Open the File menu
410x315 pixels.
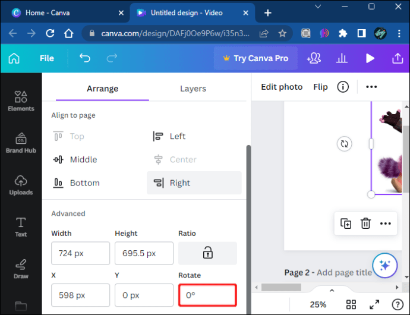click(46, 58)
